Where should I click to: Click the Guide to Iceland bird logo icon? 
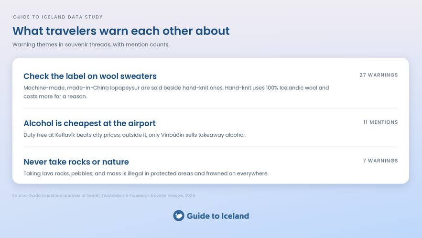pyautogui.click(x=179, y=216)
